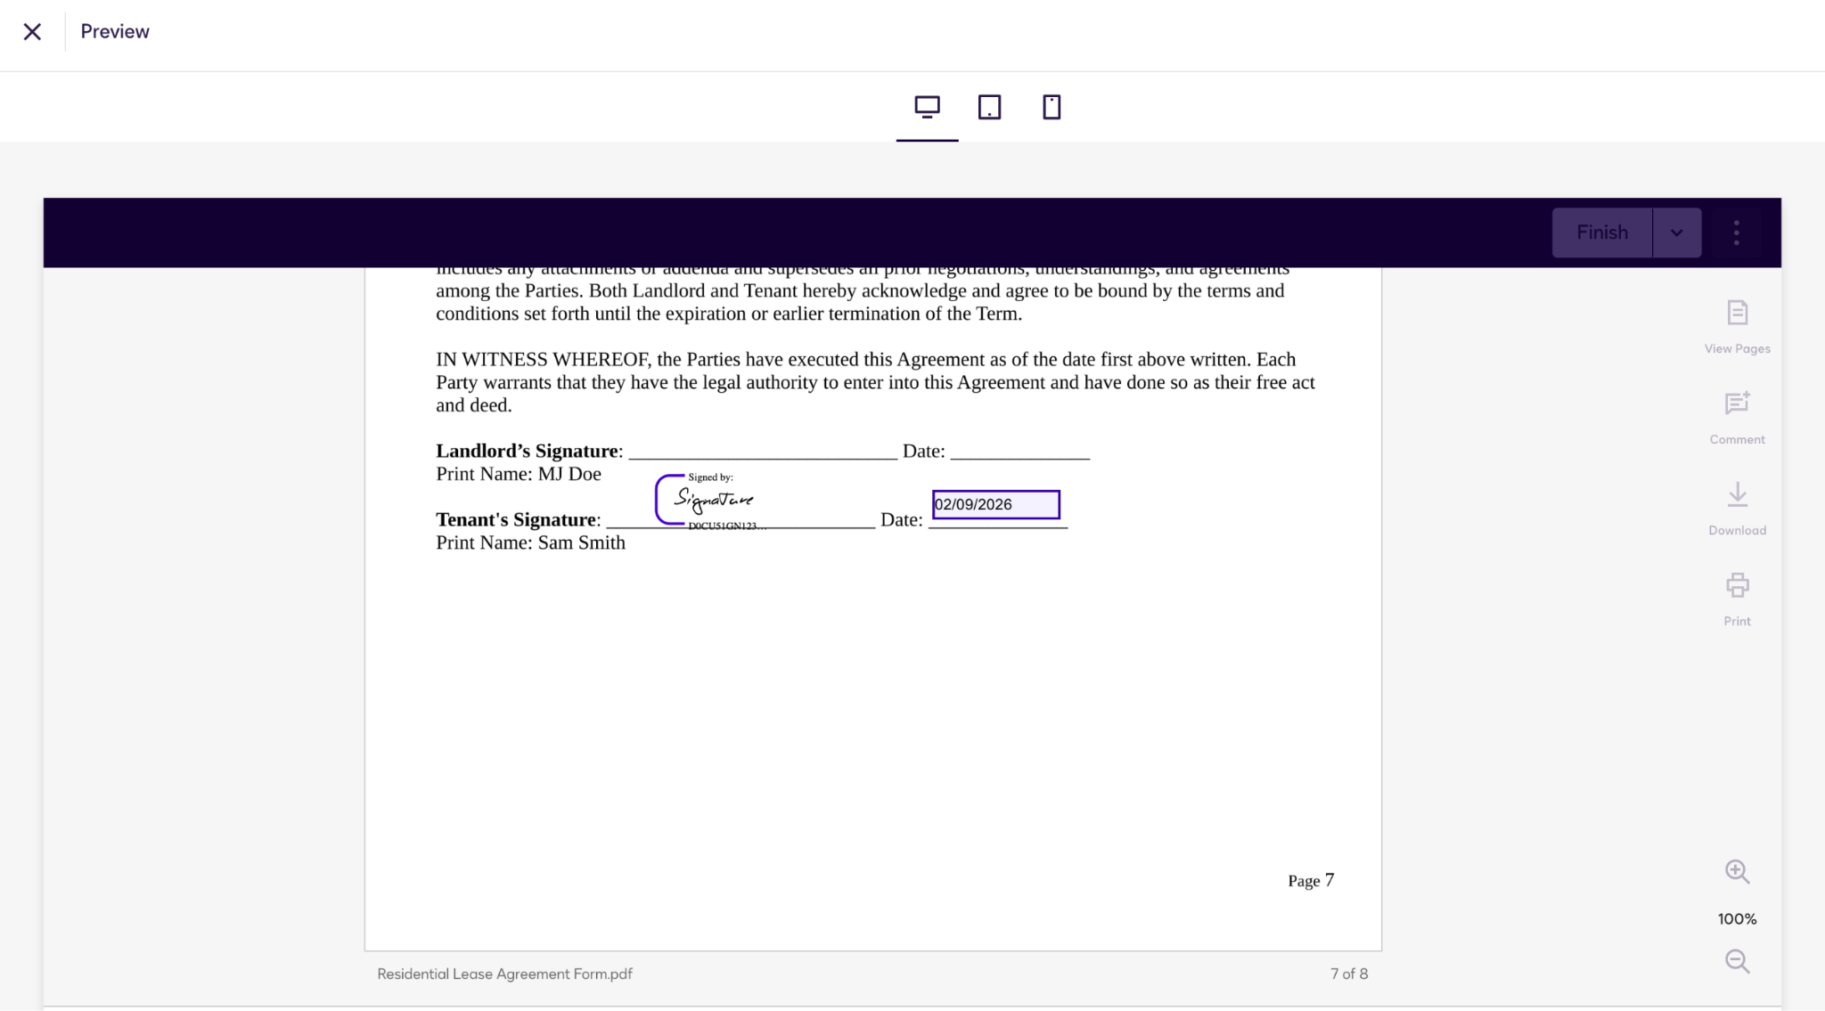This screenshot has height=1011, width=1825.
Task: Expand the Finish dropdown arrow
Action: (1676, 232)
